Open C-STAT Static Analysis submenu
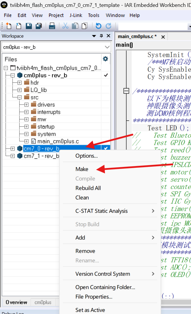Image resolution: width=191 pixels, height=314 pixels. (110, 211)
